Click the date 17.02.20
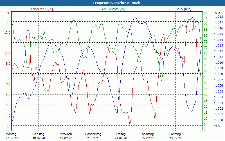 coord(12,138)
